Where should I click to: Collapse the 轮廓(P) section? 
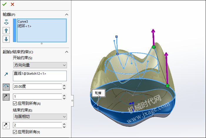click(67, 14)
